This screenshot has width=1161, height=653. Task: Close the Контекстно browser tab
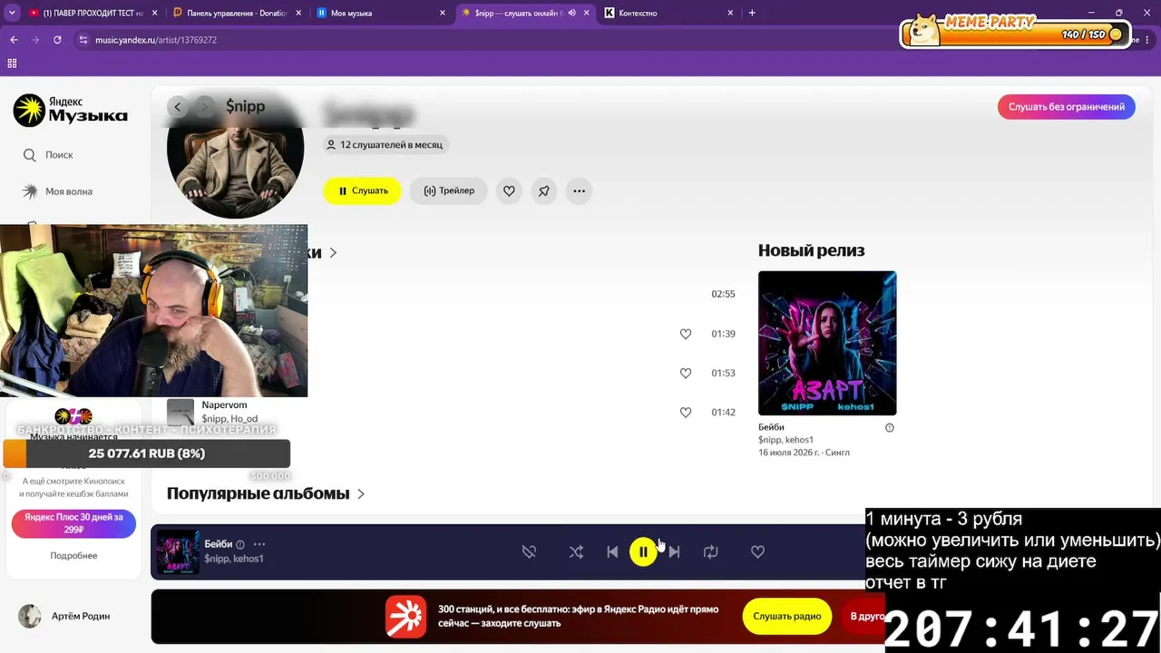pos(730,13)
